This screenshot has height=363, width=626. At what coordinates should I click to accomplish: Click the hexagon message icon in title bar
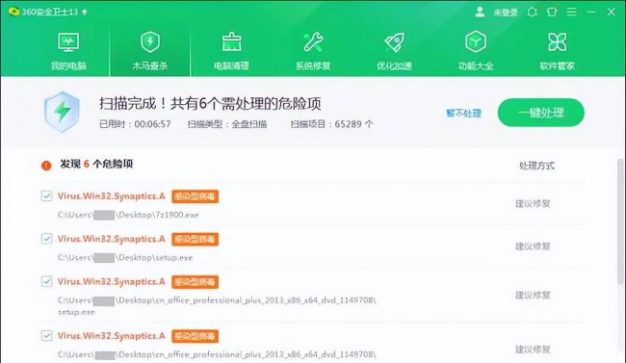pyautogui.click(x=533, y=12)
